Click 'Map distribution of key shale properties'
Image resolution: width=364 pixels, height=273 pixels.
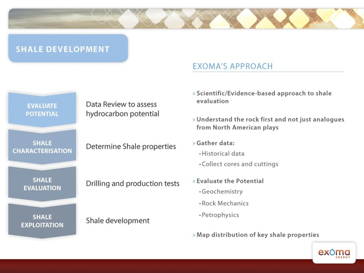coord(256,235)
